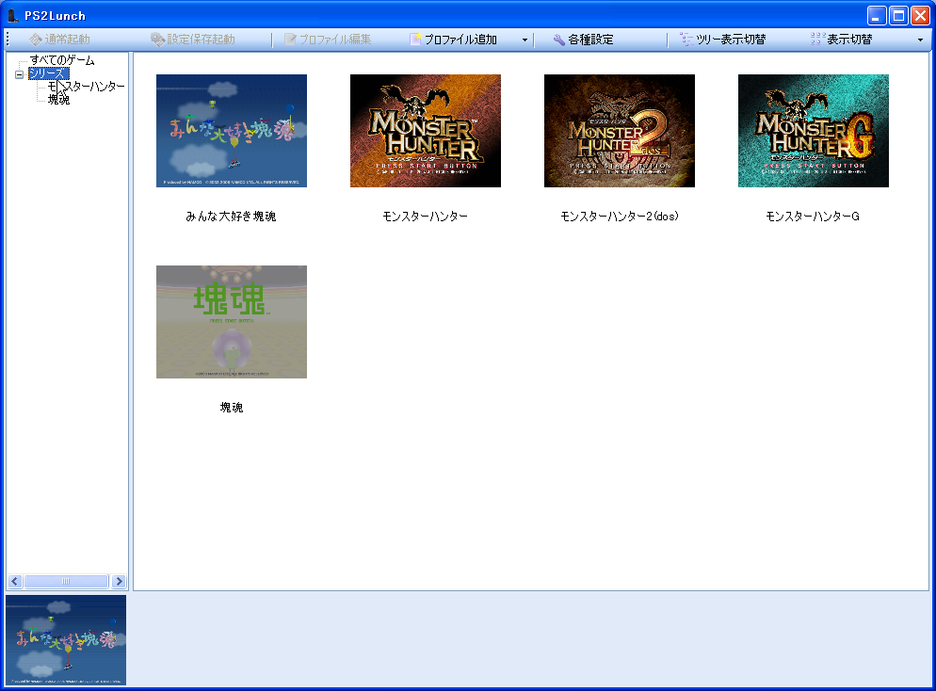The height and width of the screenshot is (691, 936).
Task: Click the プロファイル追加 button label
Action: [460, 40]
